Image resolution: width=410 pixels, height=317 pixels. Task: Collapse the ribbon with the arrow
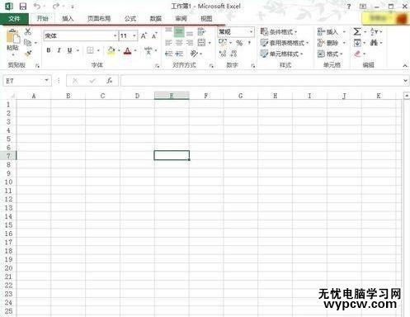click(405, 65)
